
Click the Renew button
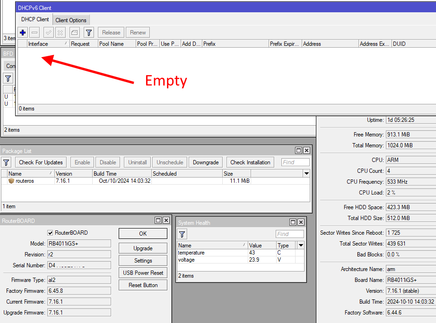[138, 33]
